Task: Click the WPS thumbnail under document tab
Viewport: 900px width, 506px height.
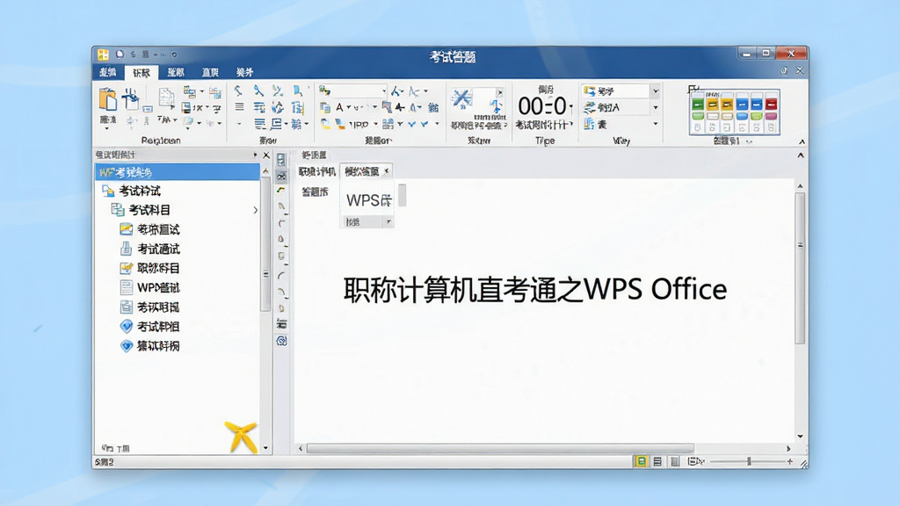Action: tap(369, 200)
